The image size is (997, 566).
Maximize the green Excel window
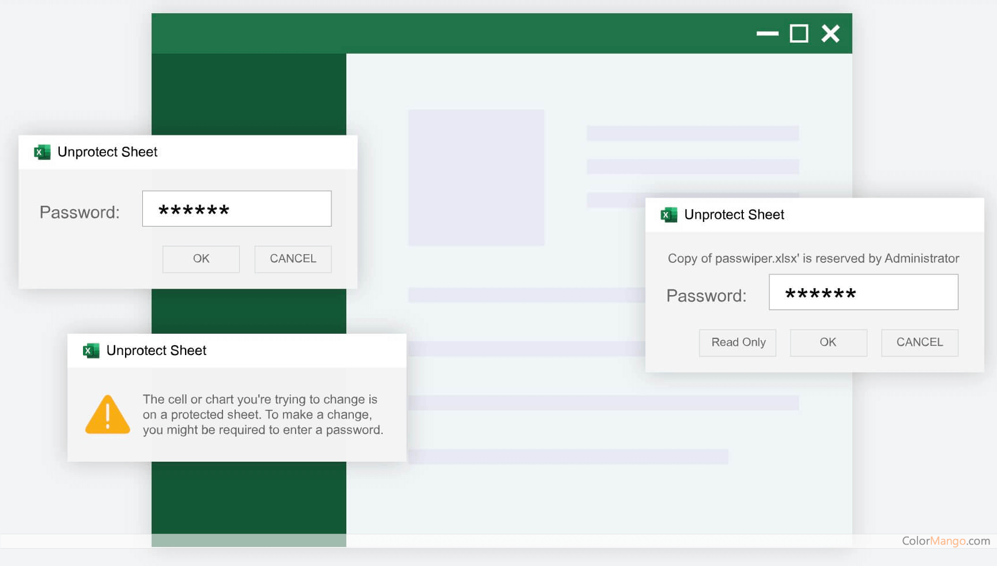pyautogui.click(x=799, y=34)
